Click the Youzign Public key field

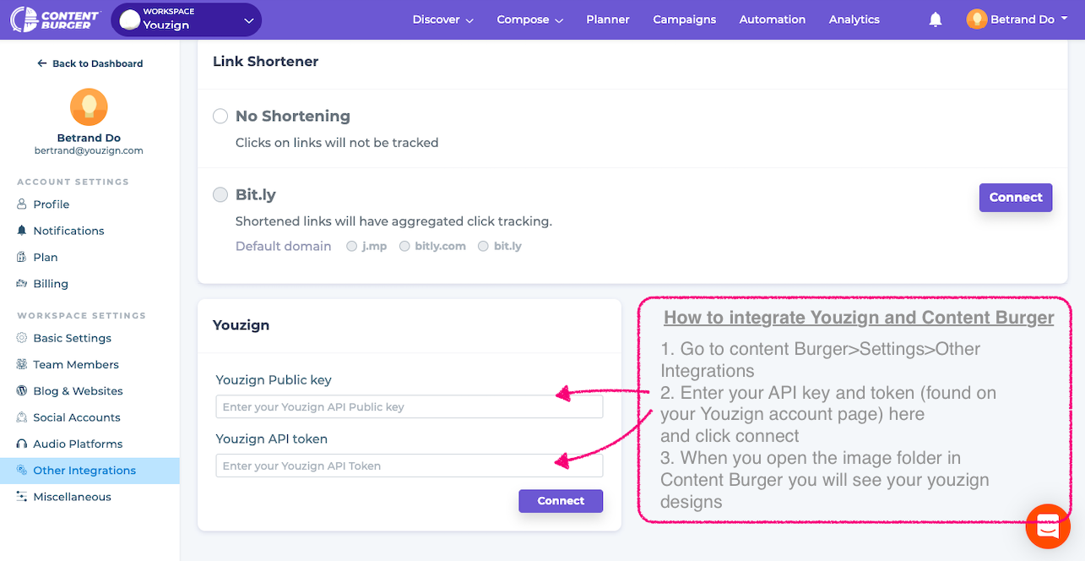409,407
